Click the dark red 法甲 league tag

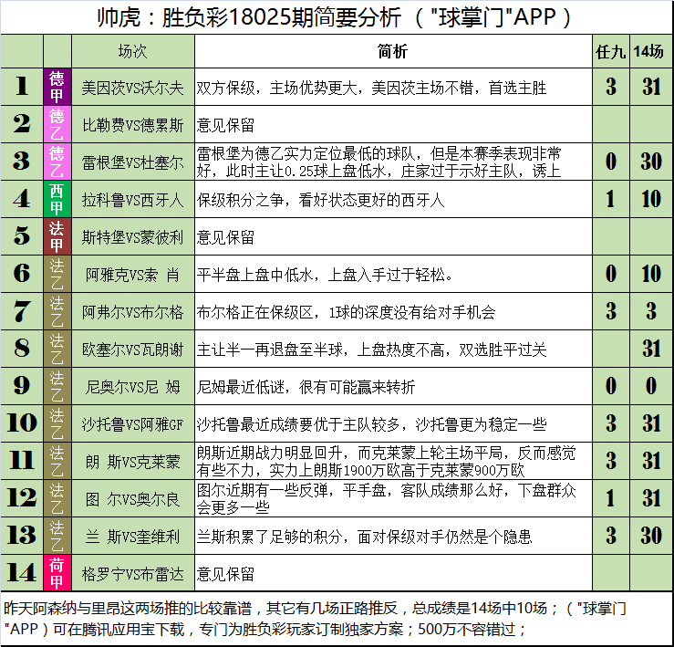(57, 236)
